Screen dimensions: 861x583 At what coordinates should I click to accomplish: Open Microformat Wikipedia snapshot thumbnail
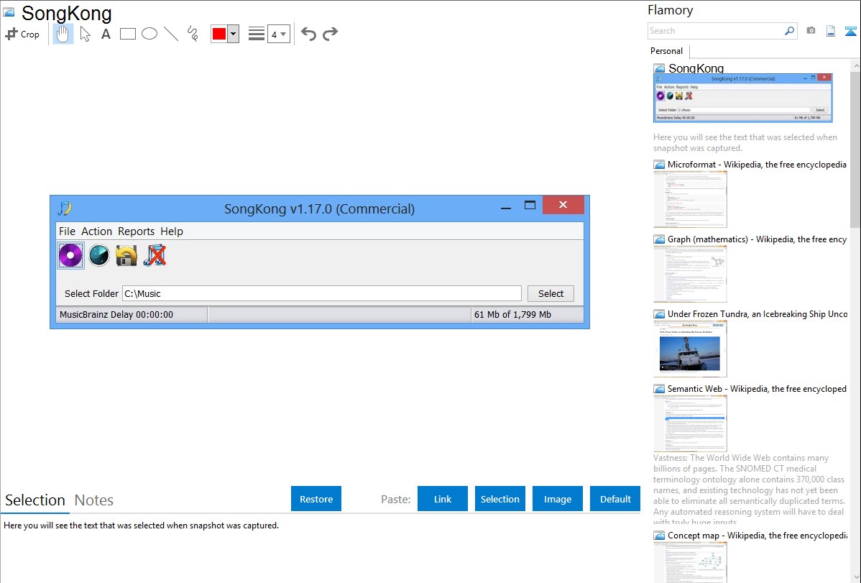click(690, 199)
